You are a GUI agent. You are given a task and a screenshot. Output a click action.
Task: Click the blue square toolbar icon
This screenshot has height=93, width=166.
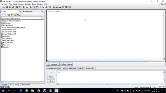(66, 7)
